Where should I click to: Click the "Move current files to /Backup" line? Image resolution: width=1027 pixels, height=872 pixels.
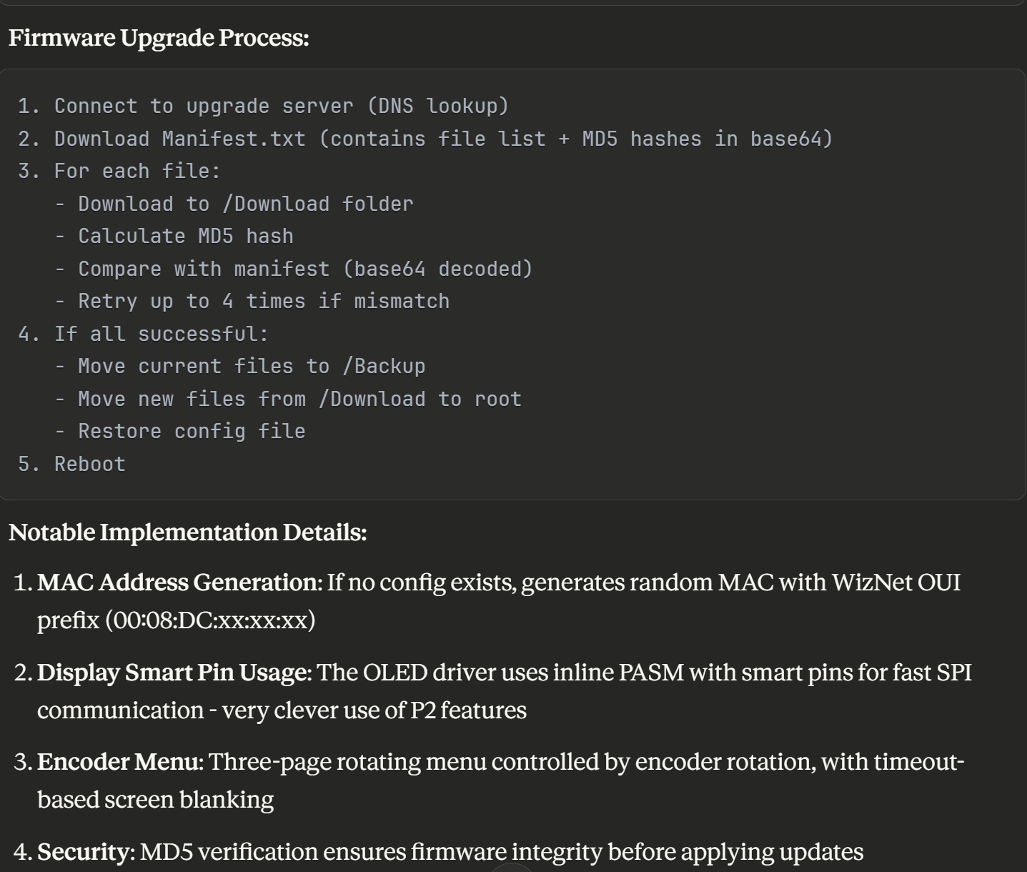tap(251, 367)
